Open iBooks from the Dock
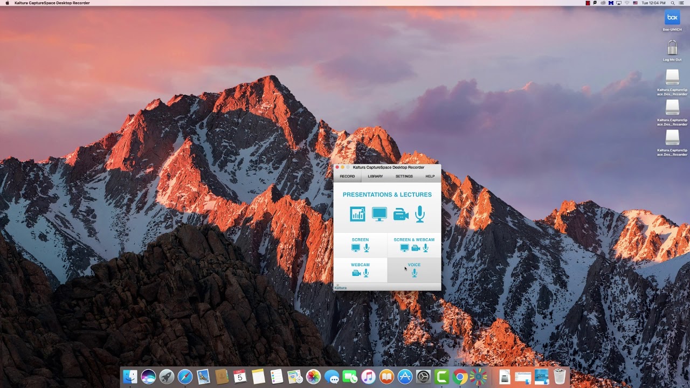 [x=387, y=377]
